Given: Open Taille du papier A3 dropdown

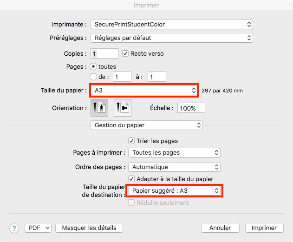Looking at the screenshot, I should click(144, 90).
